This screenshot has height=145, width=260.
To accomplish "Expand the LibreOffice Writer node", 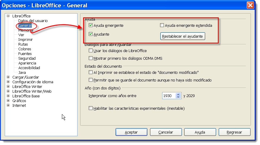I will coord(8,86).
